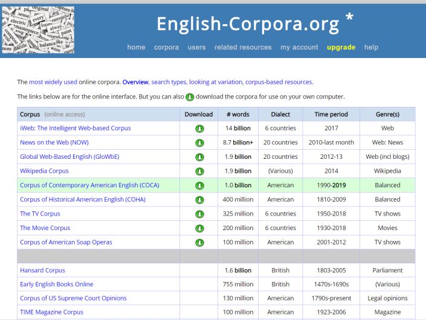Click the '14 billion' words cell
Viewport: 426px width, 320px height.
coord(238,128)
